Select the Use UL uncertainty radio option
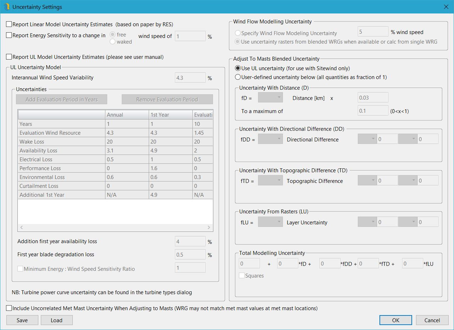454x330 pixels. click(238, 68)
